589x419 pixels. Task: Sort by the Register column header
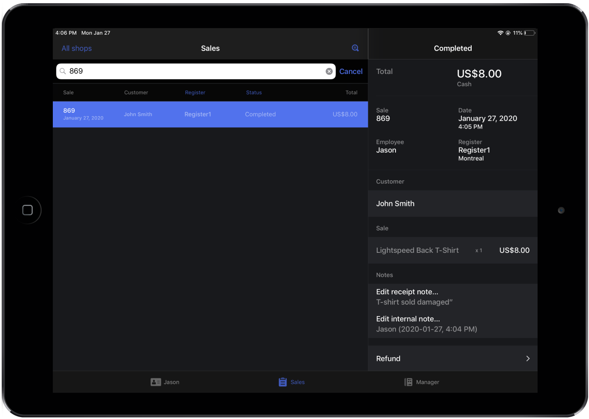click(x=195, y=93)
